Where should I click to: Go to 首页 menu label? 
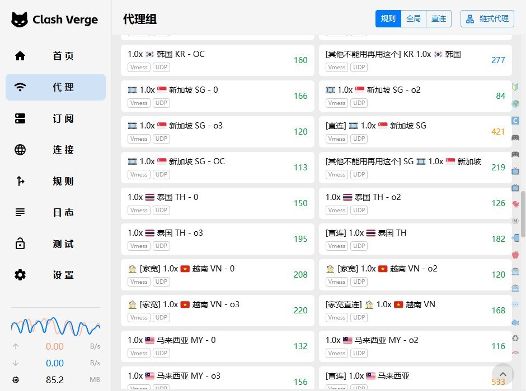(x=63, y=56)
